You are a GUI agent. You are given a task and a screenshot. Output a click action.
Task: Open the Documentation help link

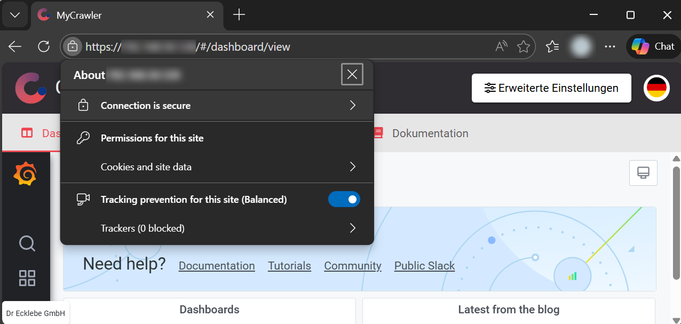(x=217, y=266)
